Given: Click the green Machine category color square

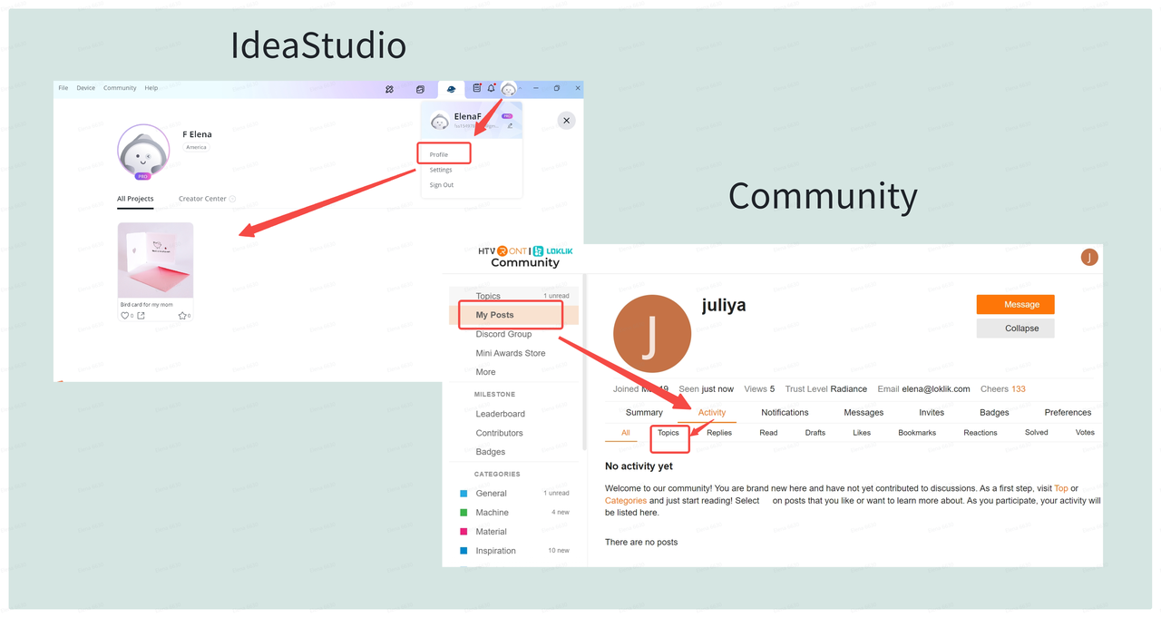Looking at the screenshot, I should [463, 513].
